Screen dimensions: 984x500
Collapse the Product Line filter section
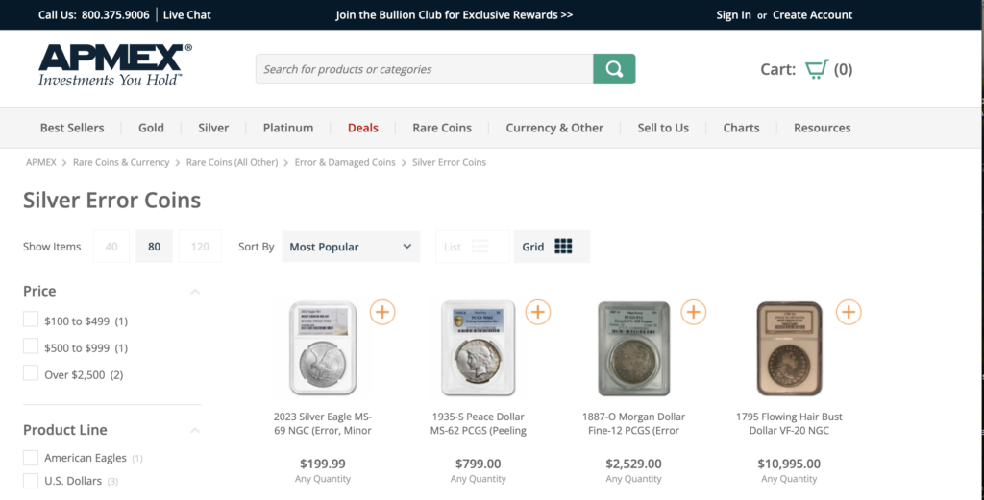click(x=195, y=431)
